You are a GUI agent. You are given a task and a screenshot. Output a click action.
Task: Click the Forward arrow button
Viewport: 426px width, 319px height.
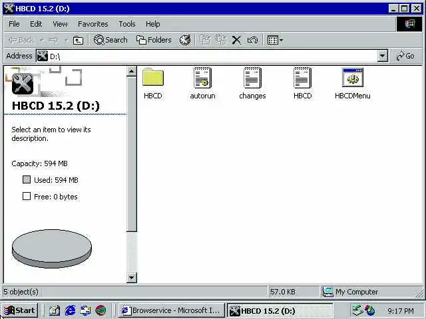point(53,40)
